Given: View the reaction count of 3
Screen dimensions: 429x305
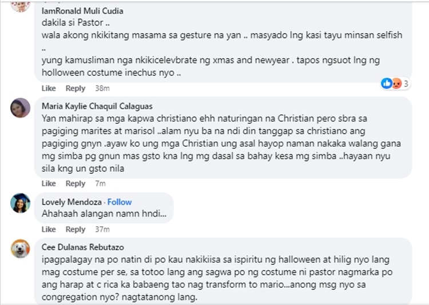Looking at the screenshot, I should point(406,84).
